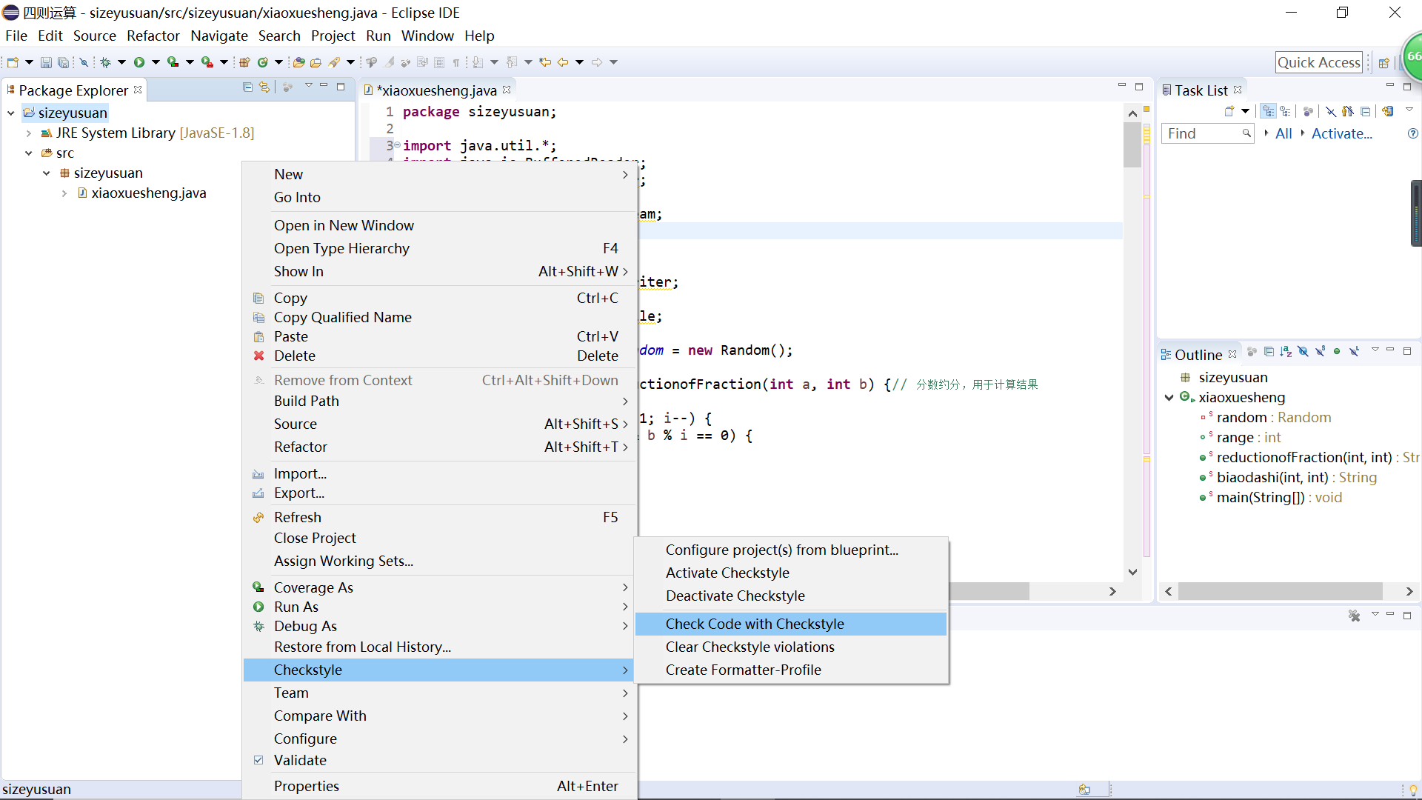Expand the JRE System Library node
The image size is (1422, 800).
(x=28, y=133)
